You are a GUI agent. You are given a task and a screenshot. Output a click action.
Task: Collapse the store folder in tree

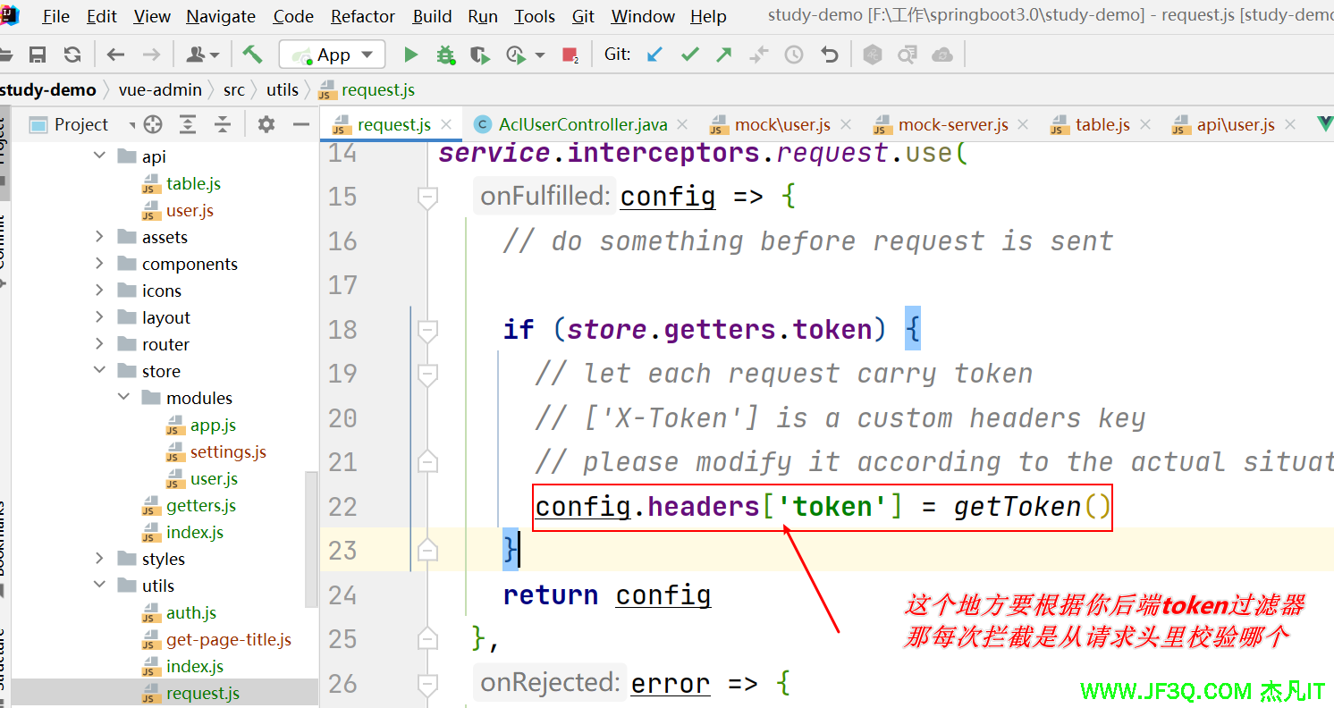(99, 371)
